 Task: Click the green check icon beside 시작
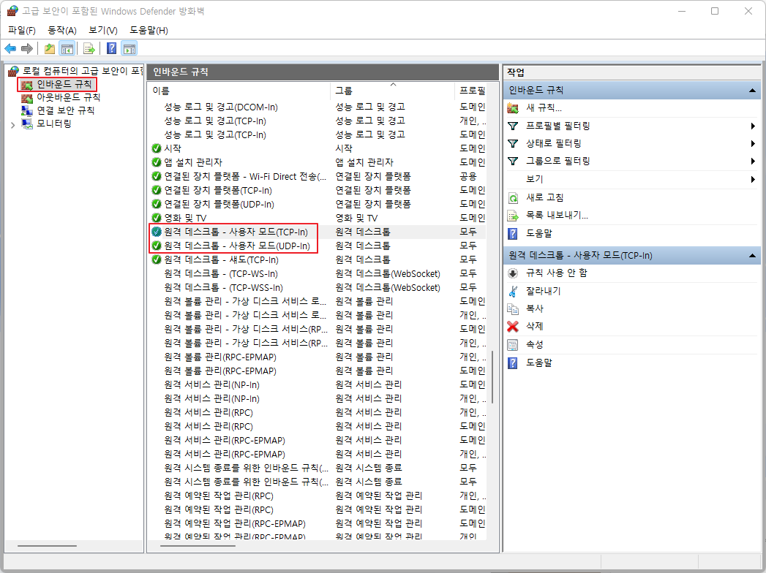[x=157, y=148]
